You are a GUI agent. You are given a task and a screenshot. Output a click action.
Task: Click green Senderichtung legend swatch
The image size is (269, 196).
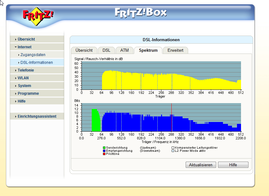click(x=104, y=148)
